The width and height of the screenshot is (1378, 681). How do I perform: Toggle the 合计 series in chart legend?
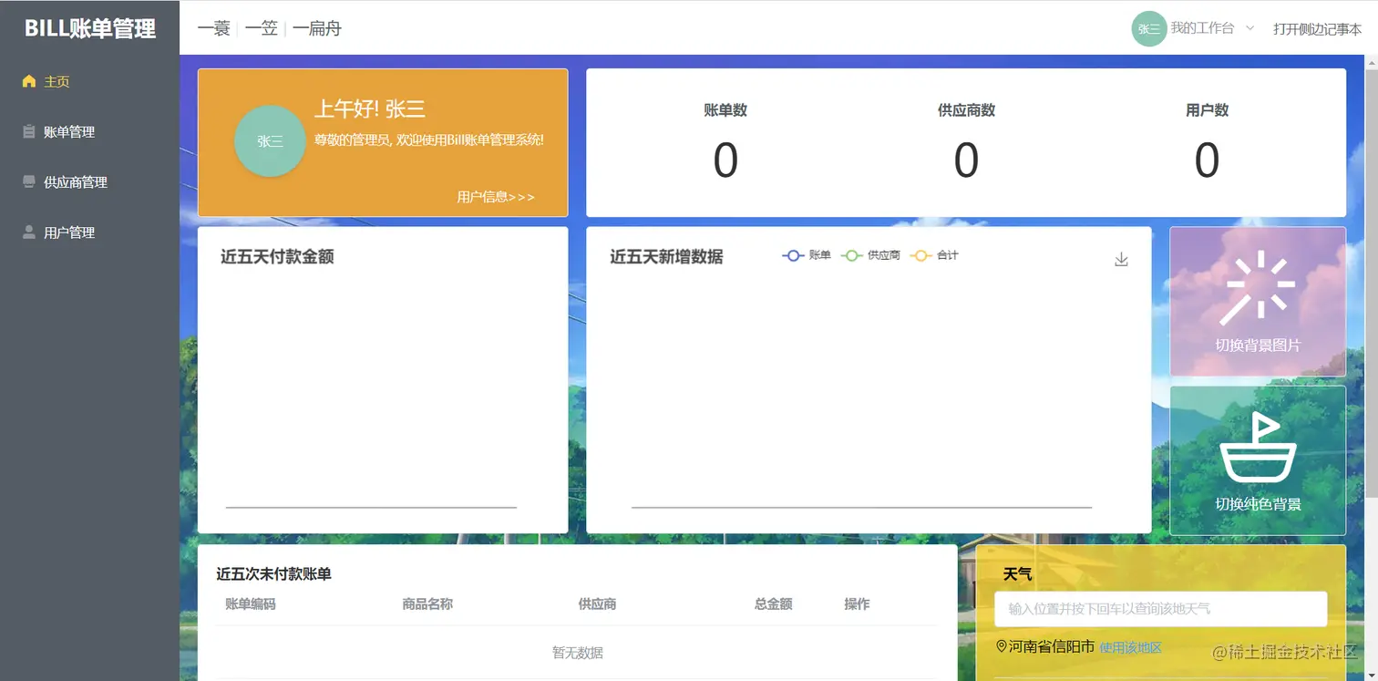934,255
